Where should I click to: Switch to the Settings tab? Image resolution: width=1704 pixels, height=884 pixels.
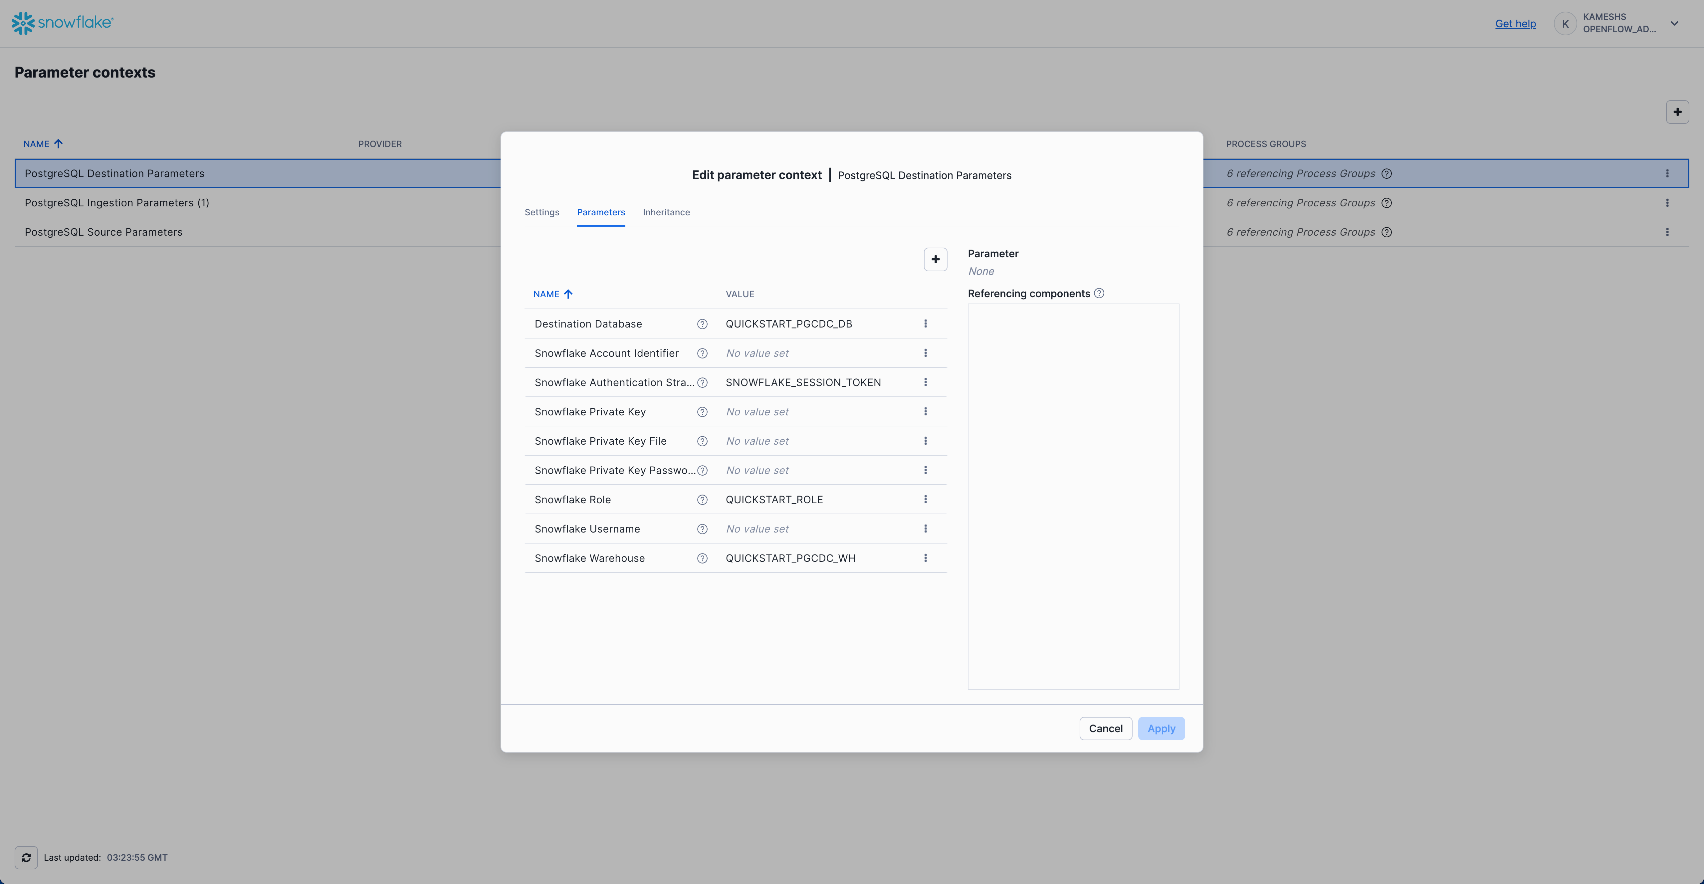pos(541,212)
